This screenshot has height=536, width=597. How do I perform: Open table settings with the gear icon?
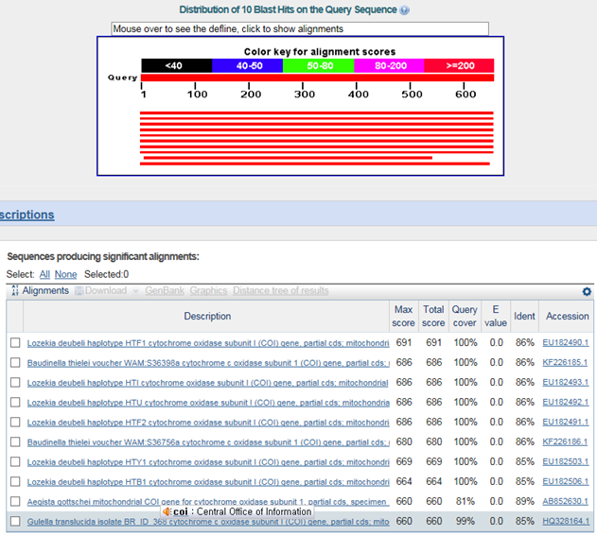587,291
